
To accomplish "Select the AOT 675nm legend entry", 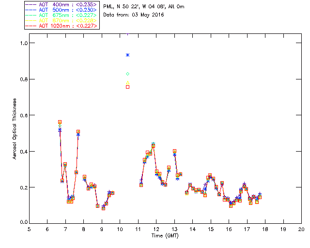I will click(x=61, y=15).
